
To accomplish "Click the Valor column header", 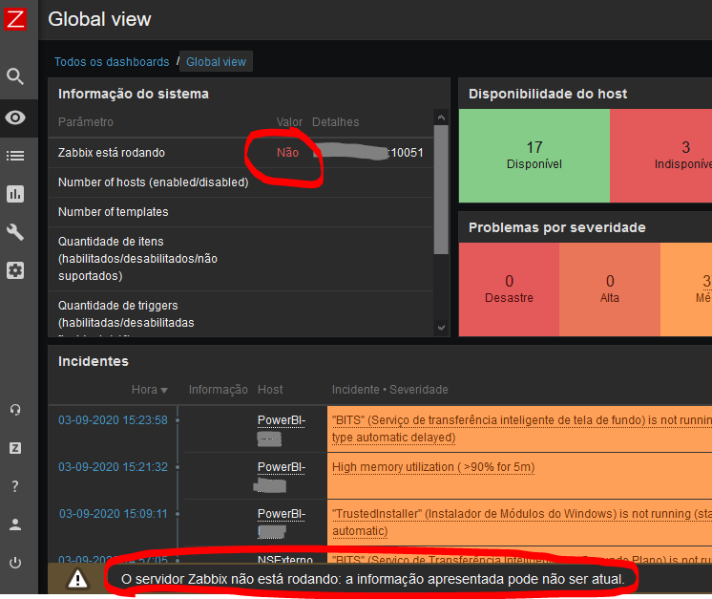I will point(289,121).
